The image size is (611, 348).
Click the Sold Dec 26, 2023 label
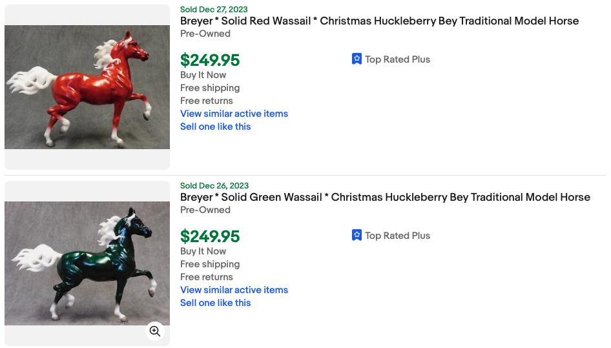click(x=214, y=186)
